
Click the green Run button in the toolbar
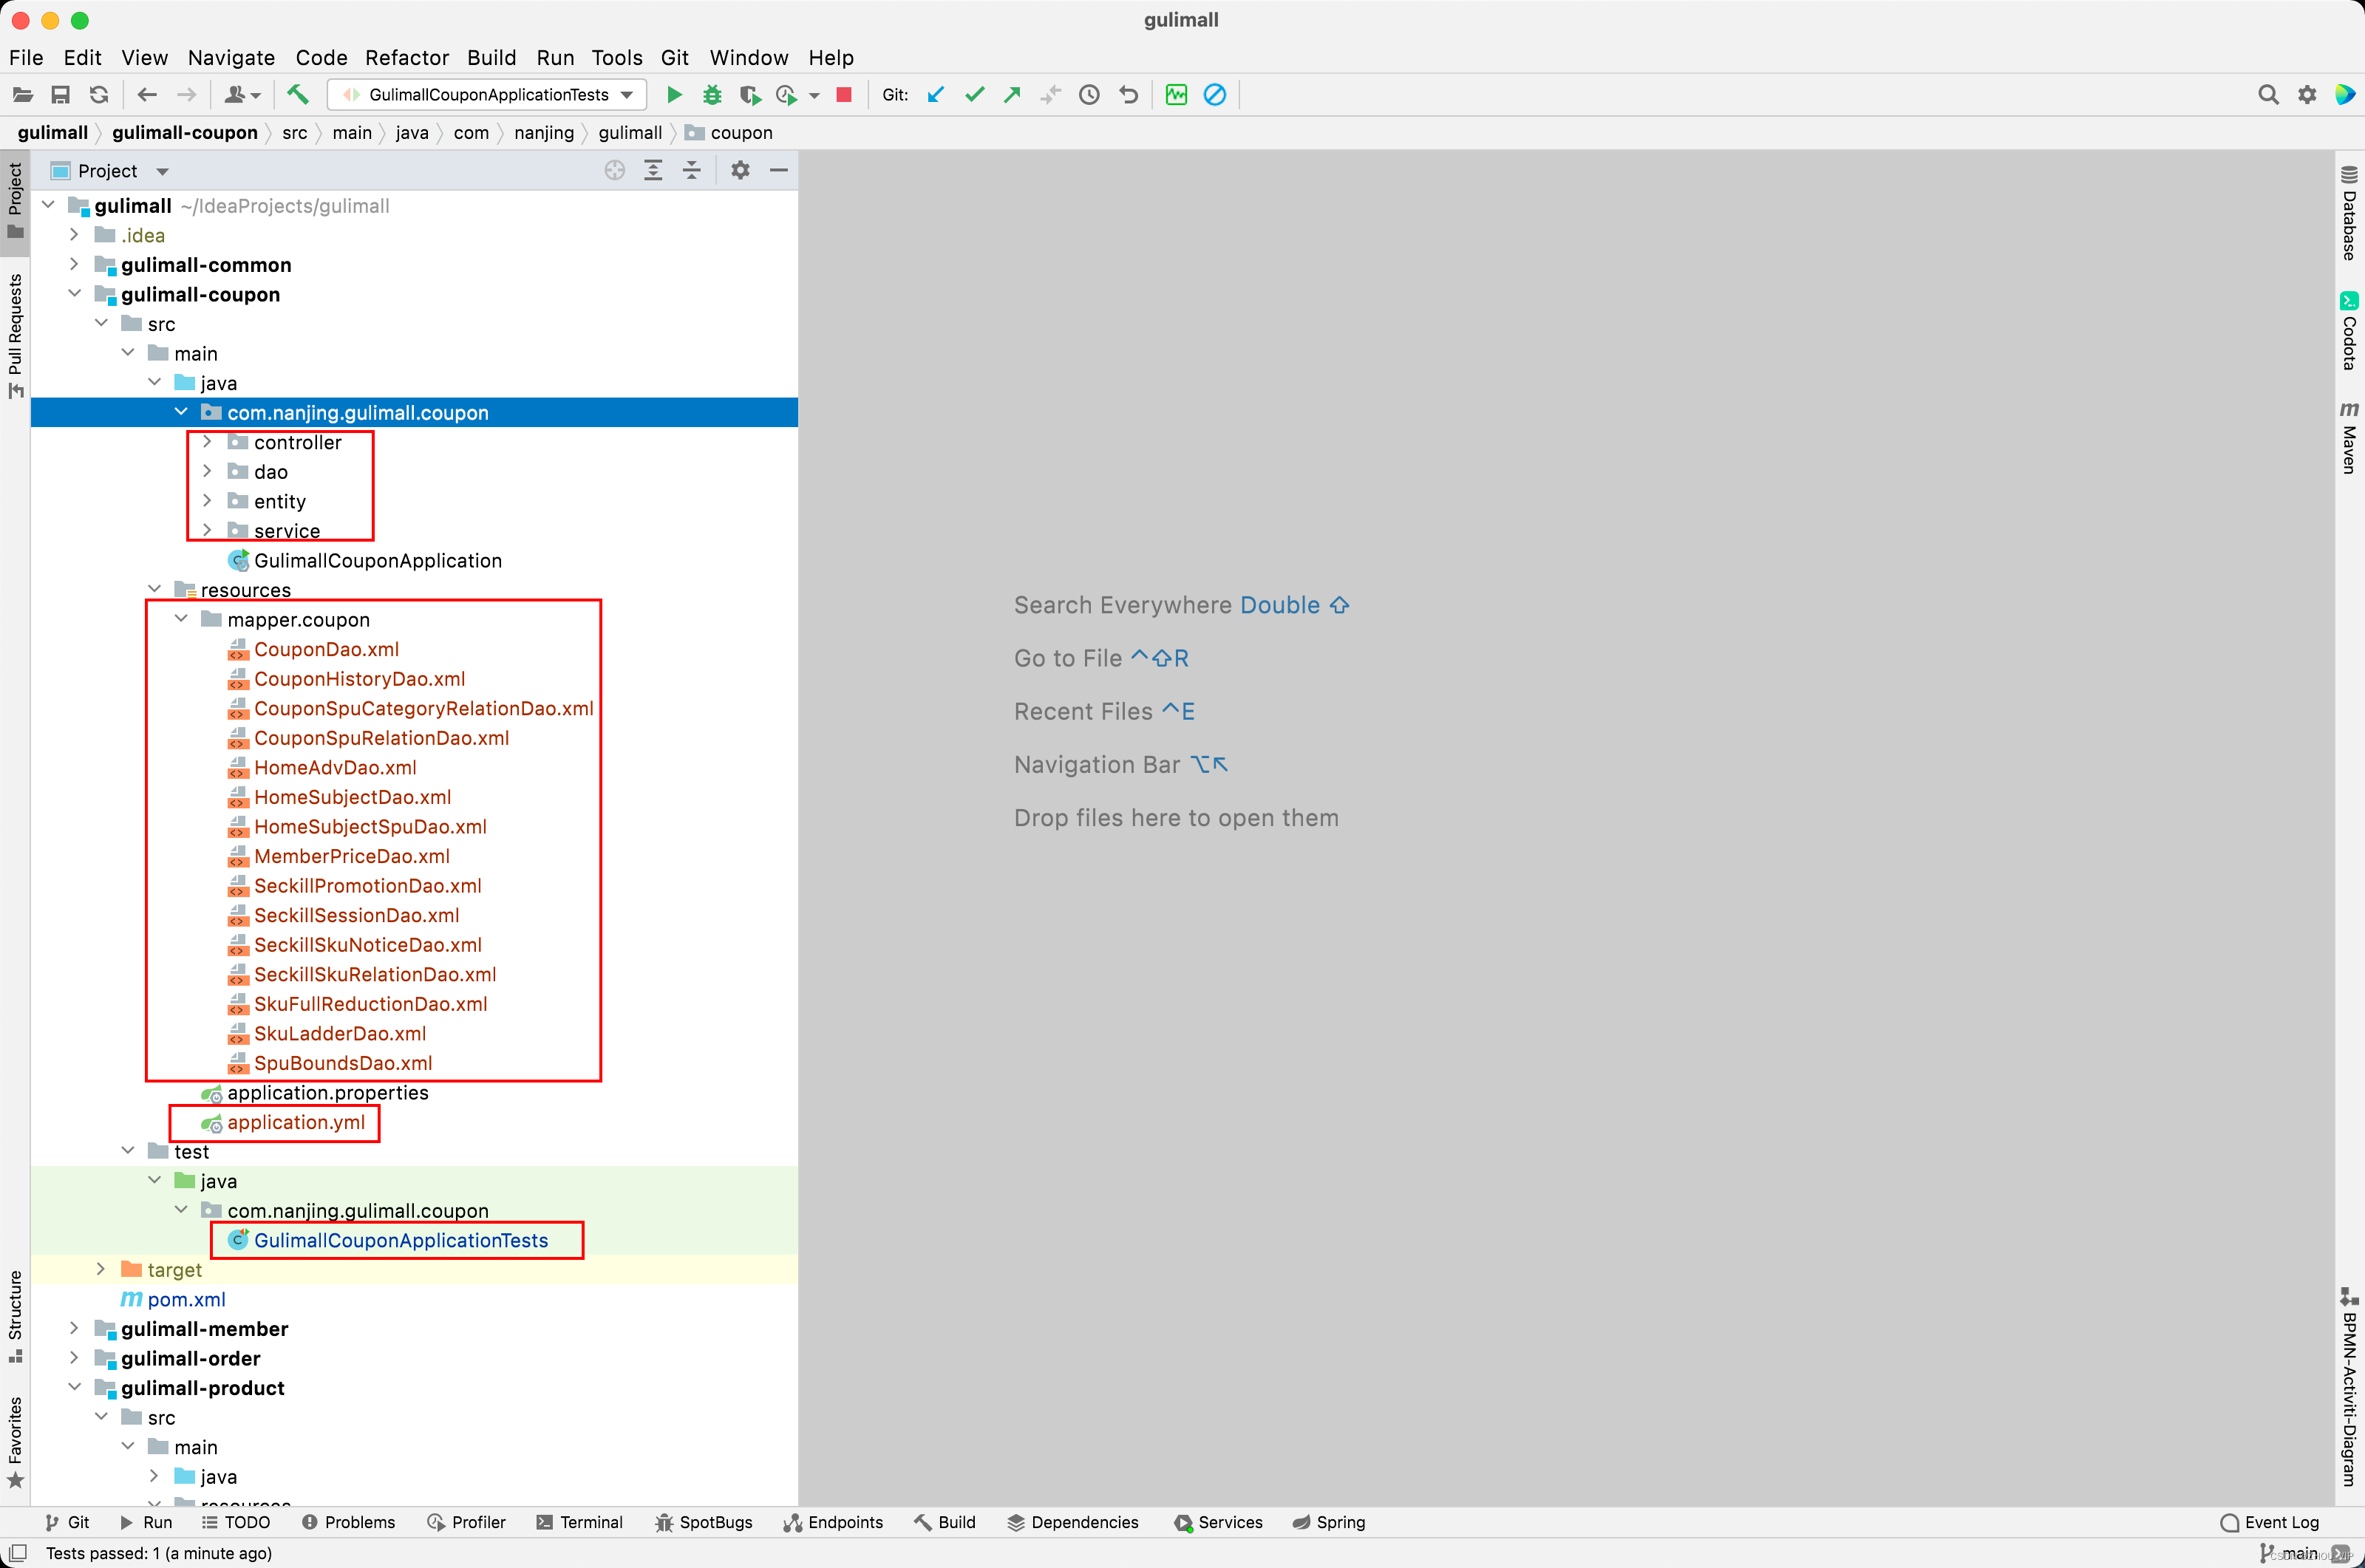[x=674, y=95]
